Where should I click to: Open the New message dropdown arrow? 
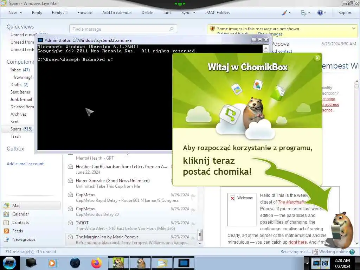point(21,13)
